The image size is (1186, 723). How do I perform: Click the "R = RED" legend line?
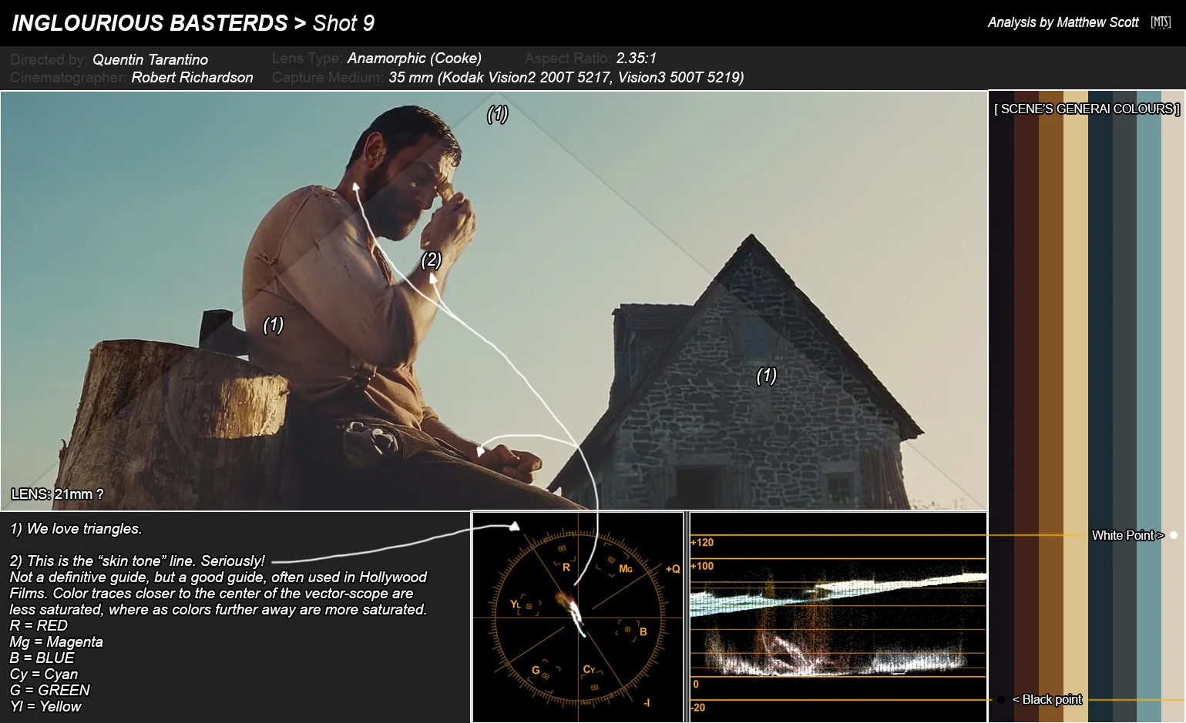pos(39,625)
